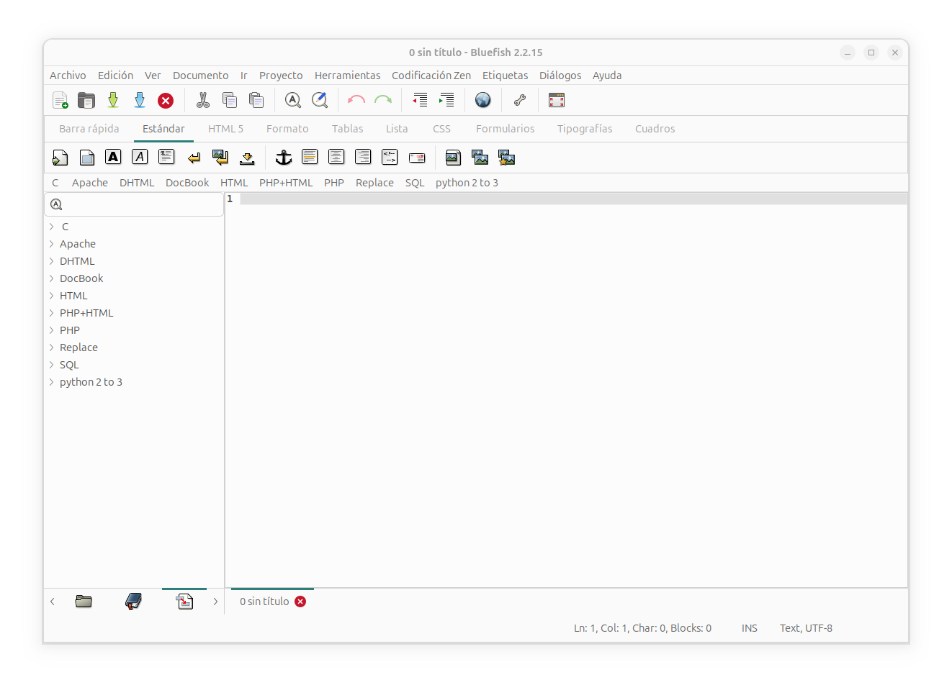Create a new file with the toolbar icon
Image resolution: width=952 pixels, height=690 pixels.
(x=60, y=100)
